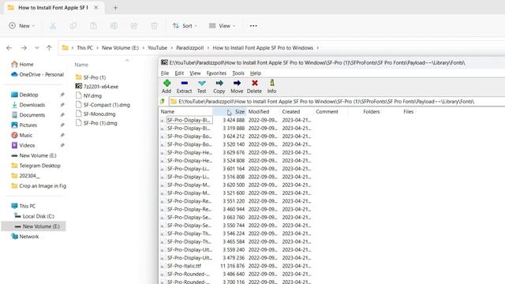The image size is (505, 284).
Task: Click the 7-Zip address path field
Action: 337,102
